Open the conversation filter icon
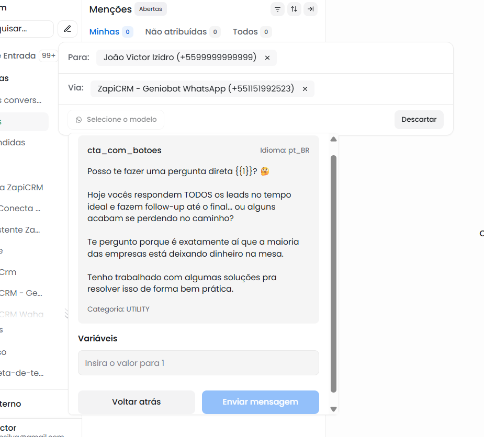Viewport: 484px width, 437px height. pos(277,9)
